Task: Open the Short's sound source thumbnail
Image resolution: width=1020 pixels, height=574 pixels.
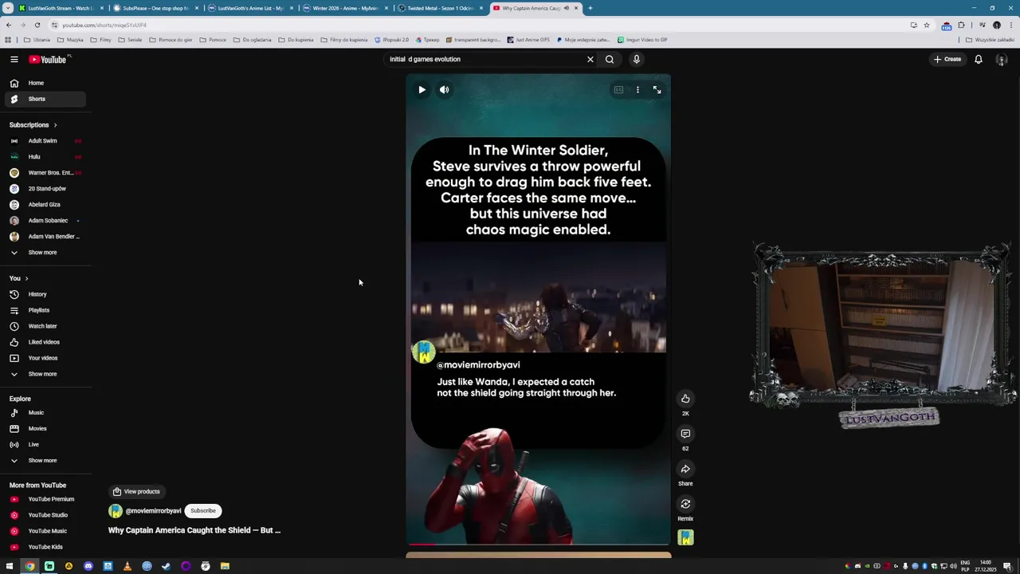Action: pyautogui.click(x=685, y=538)
